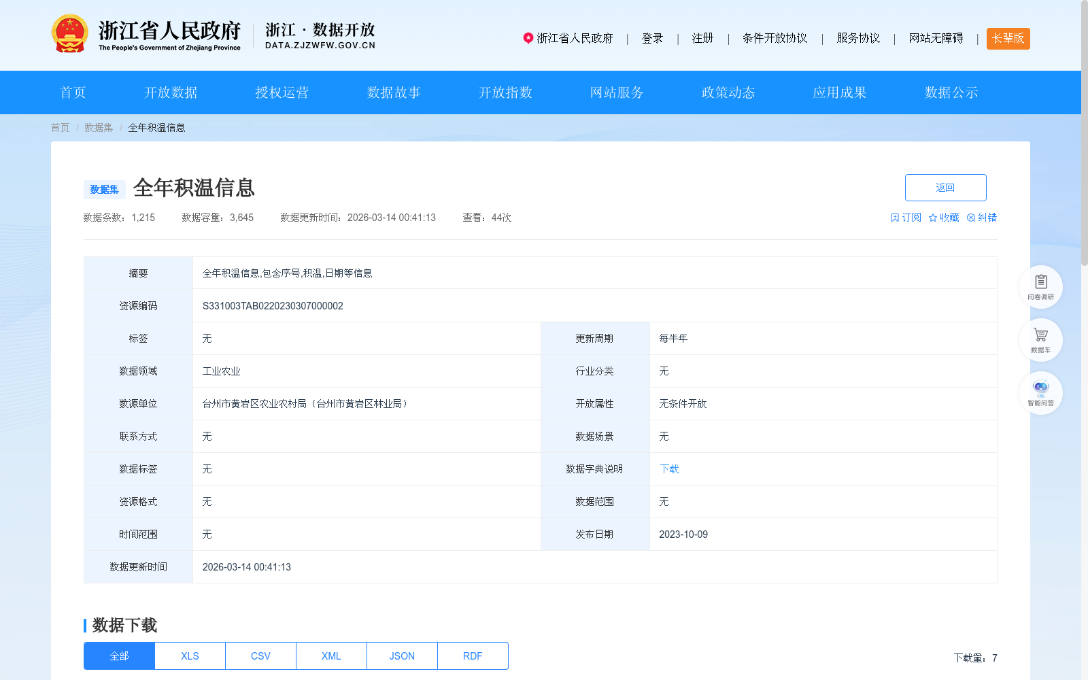Select the 全部 download format tab

[120, 656]
